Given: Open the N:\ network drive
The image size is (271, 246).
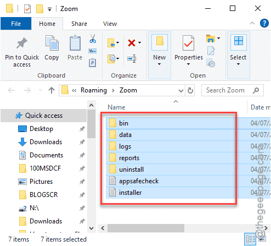Looking at the screenshot, I should [34, 208].
